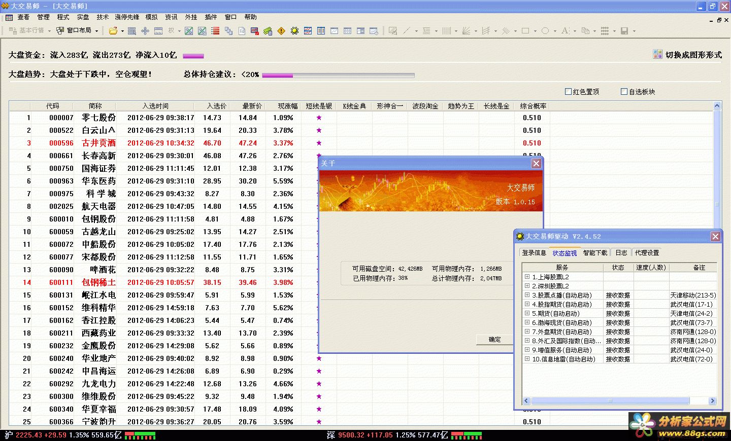Click the list rows toolbar icon
Screen dimensions: 731x441
point(132,31)
